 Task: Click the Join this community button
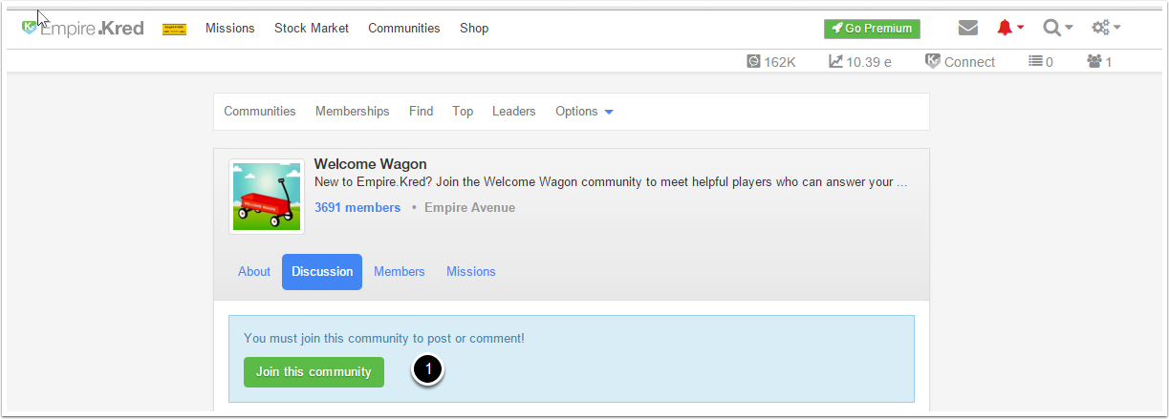pyautogui.click(x=314, y=372)
